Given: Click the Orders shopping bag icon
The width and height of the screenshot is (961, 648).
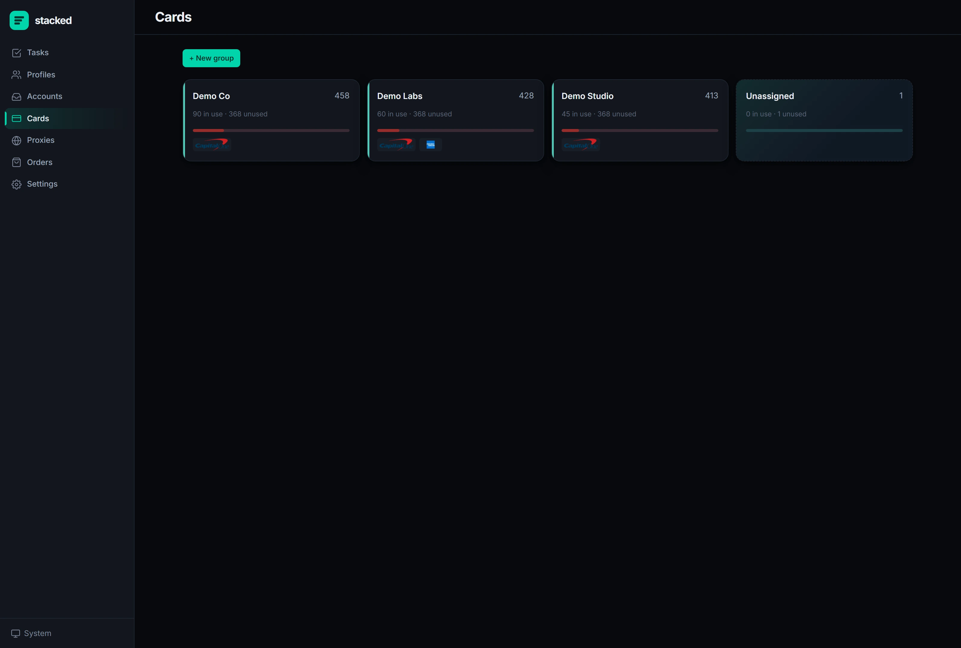Looking at the screenshot, I should (17, 162).
